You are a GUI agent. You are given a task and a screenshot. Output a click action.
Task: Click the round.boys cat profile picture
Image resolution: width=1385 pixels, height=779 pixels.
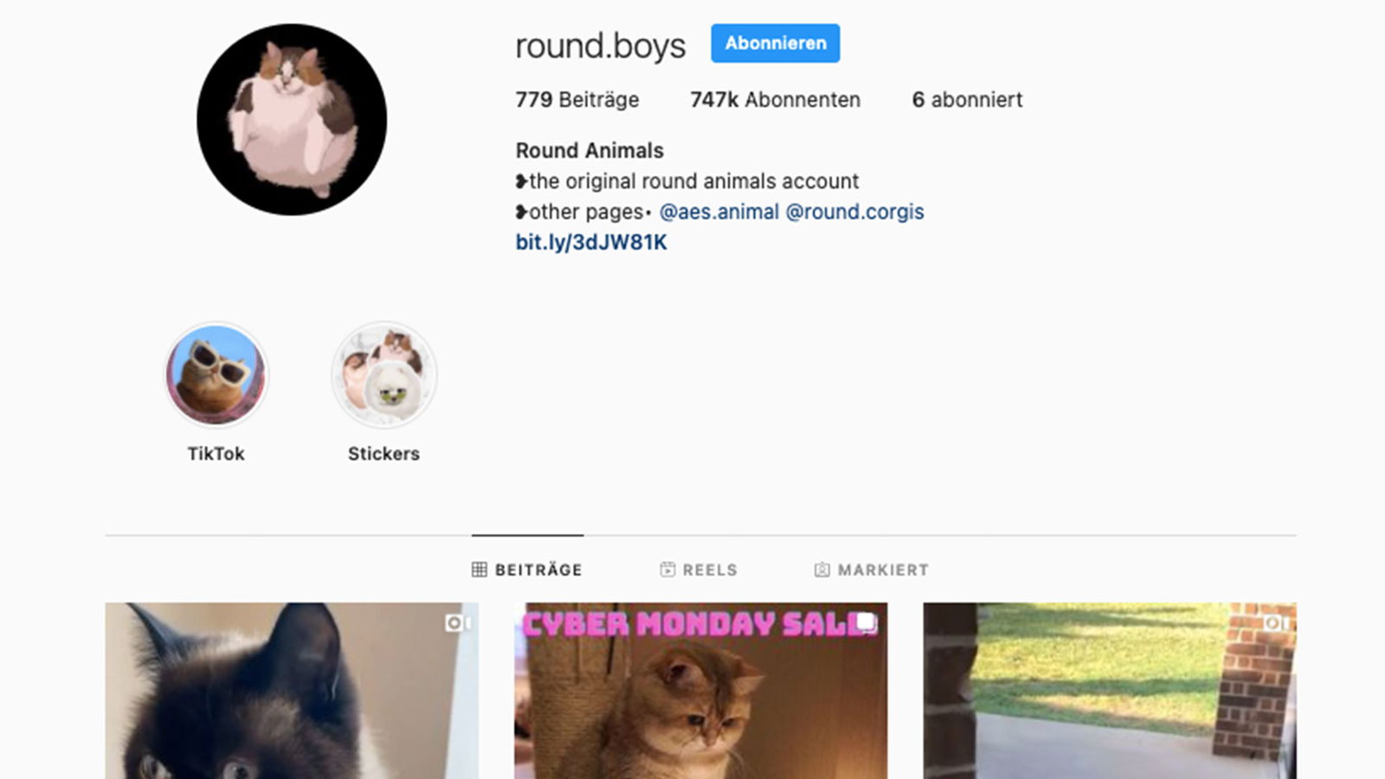pyautogui.click(x=292, y=119)
